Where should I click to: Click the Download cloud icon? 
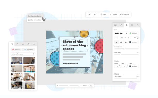121,14
